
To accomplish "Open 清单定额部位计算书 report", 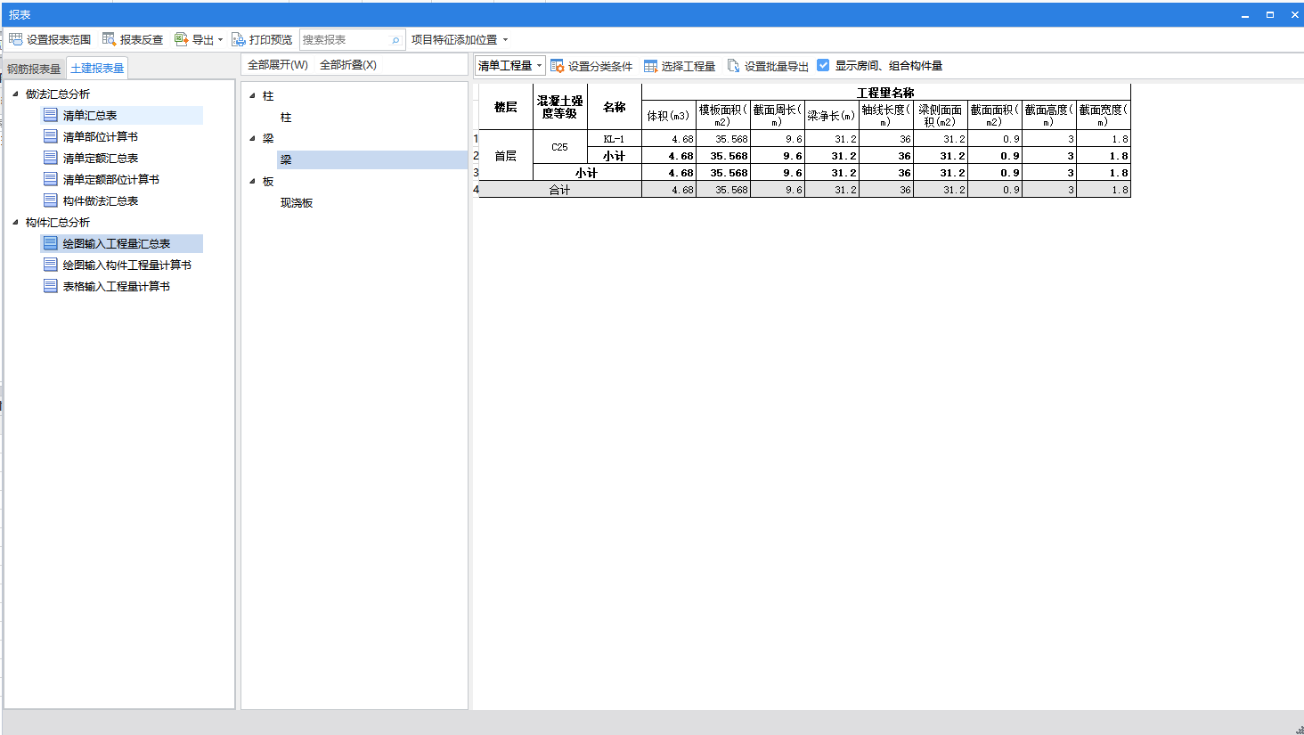I will click(111, 179).
